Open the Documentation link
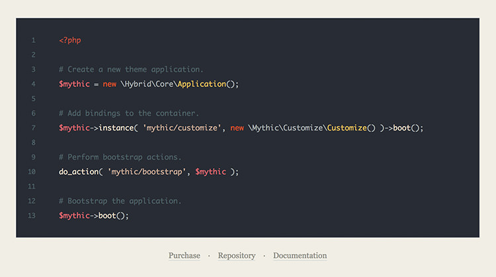Image resolution: width=496 pixels, height=277 pixels. tap(300, 255)
